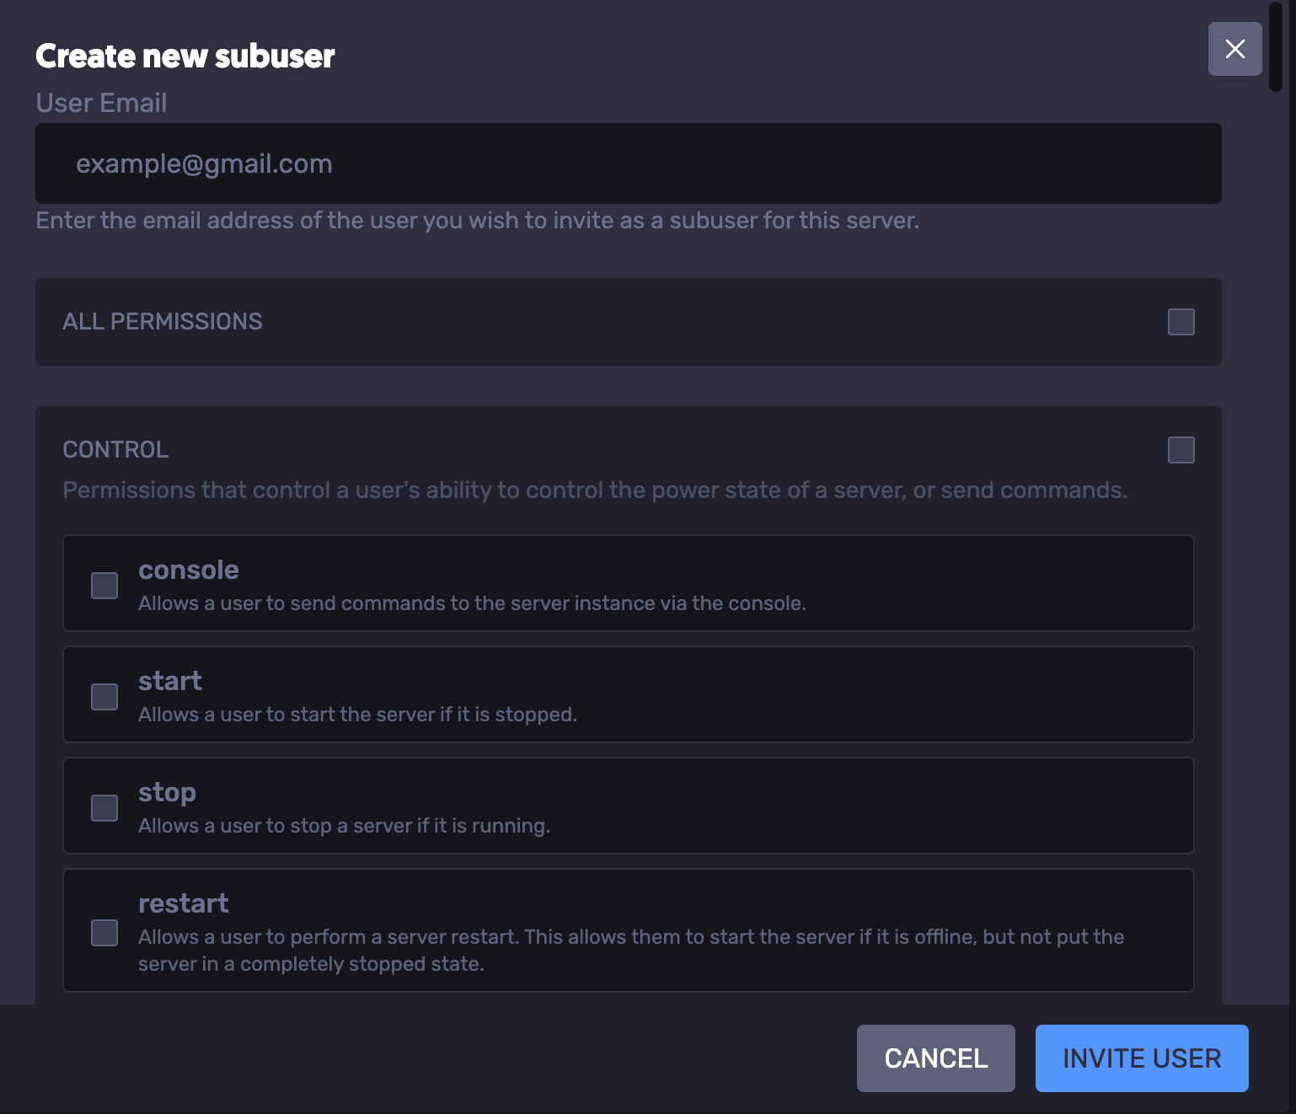Click the dialog's vertical scrollbar

[1276, 46]
